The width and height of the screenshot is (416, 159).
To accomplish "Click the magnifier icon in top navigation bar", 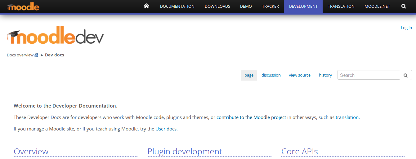I will point(403,6).
